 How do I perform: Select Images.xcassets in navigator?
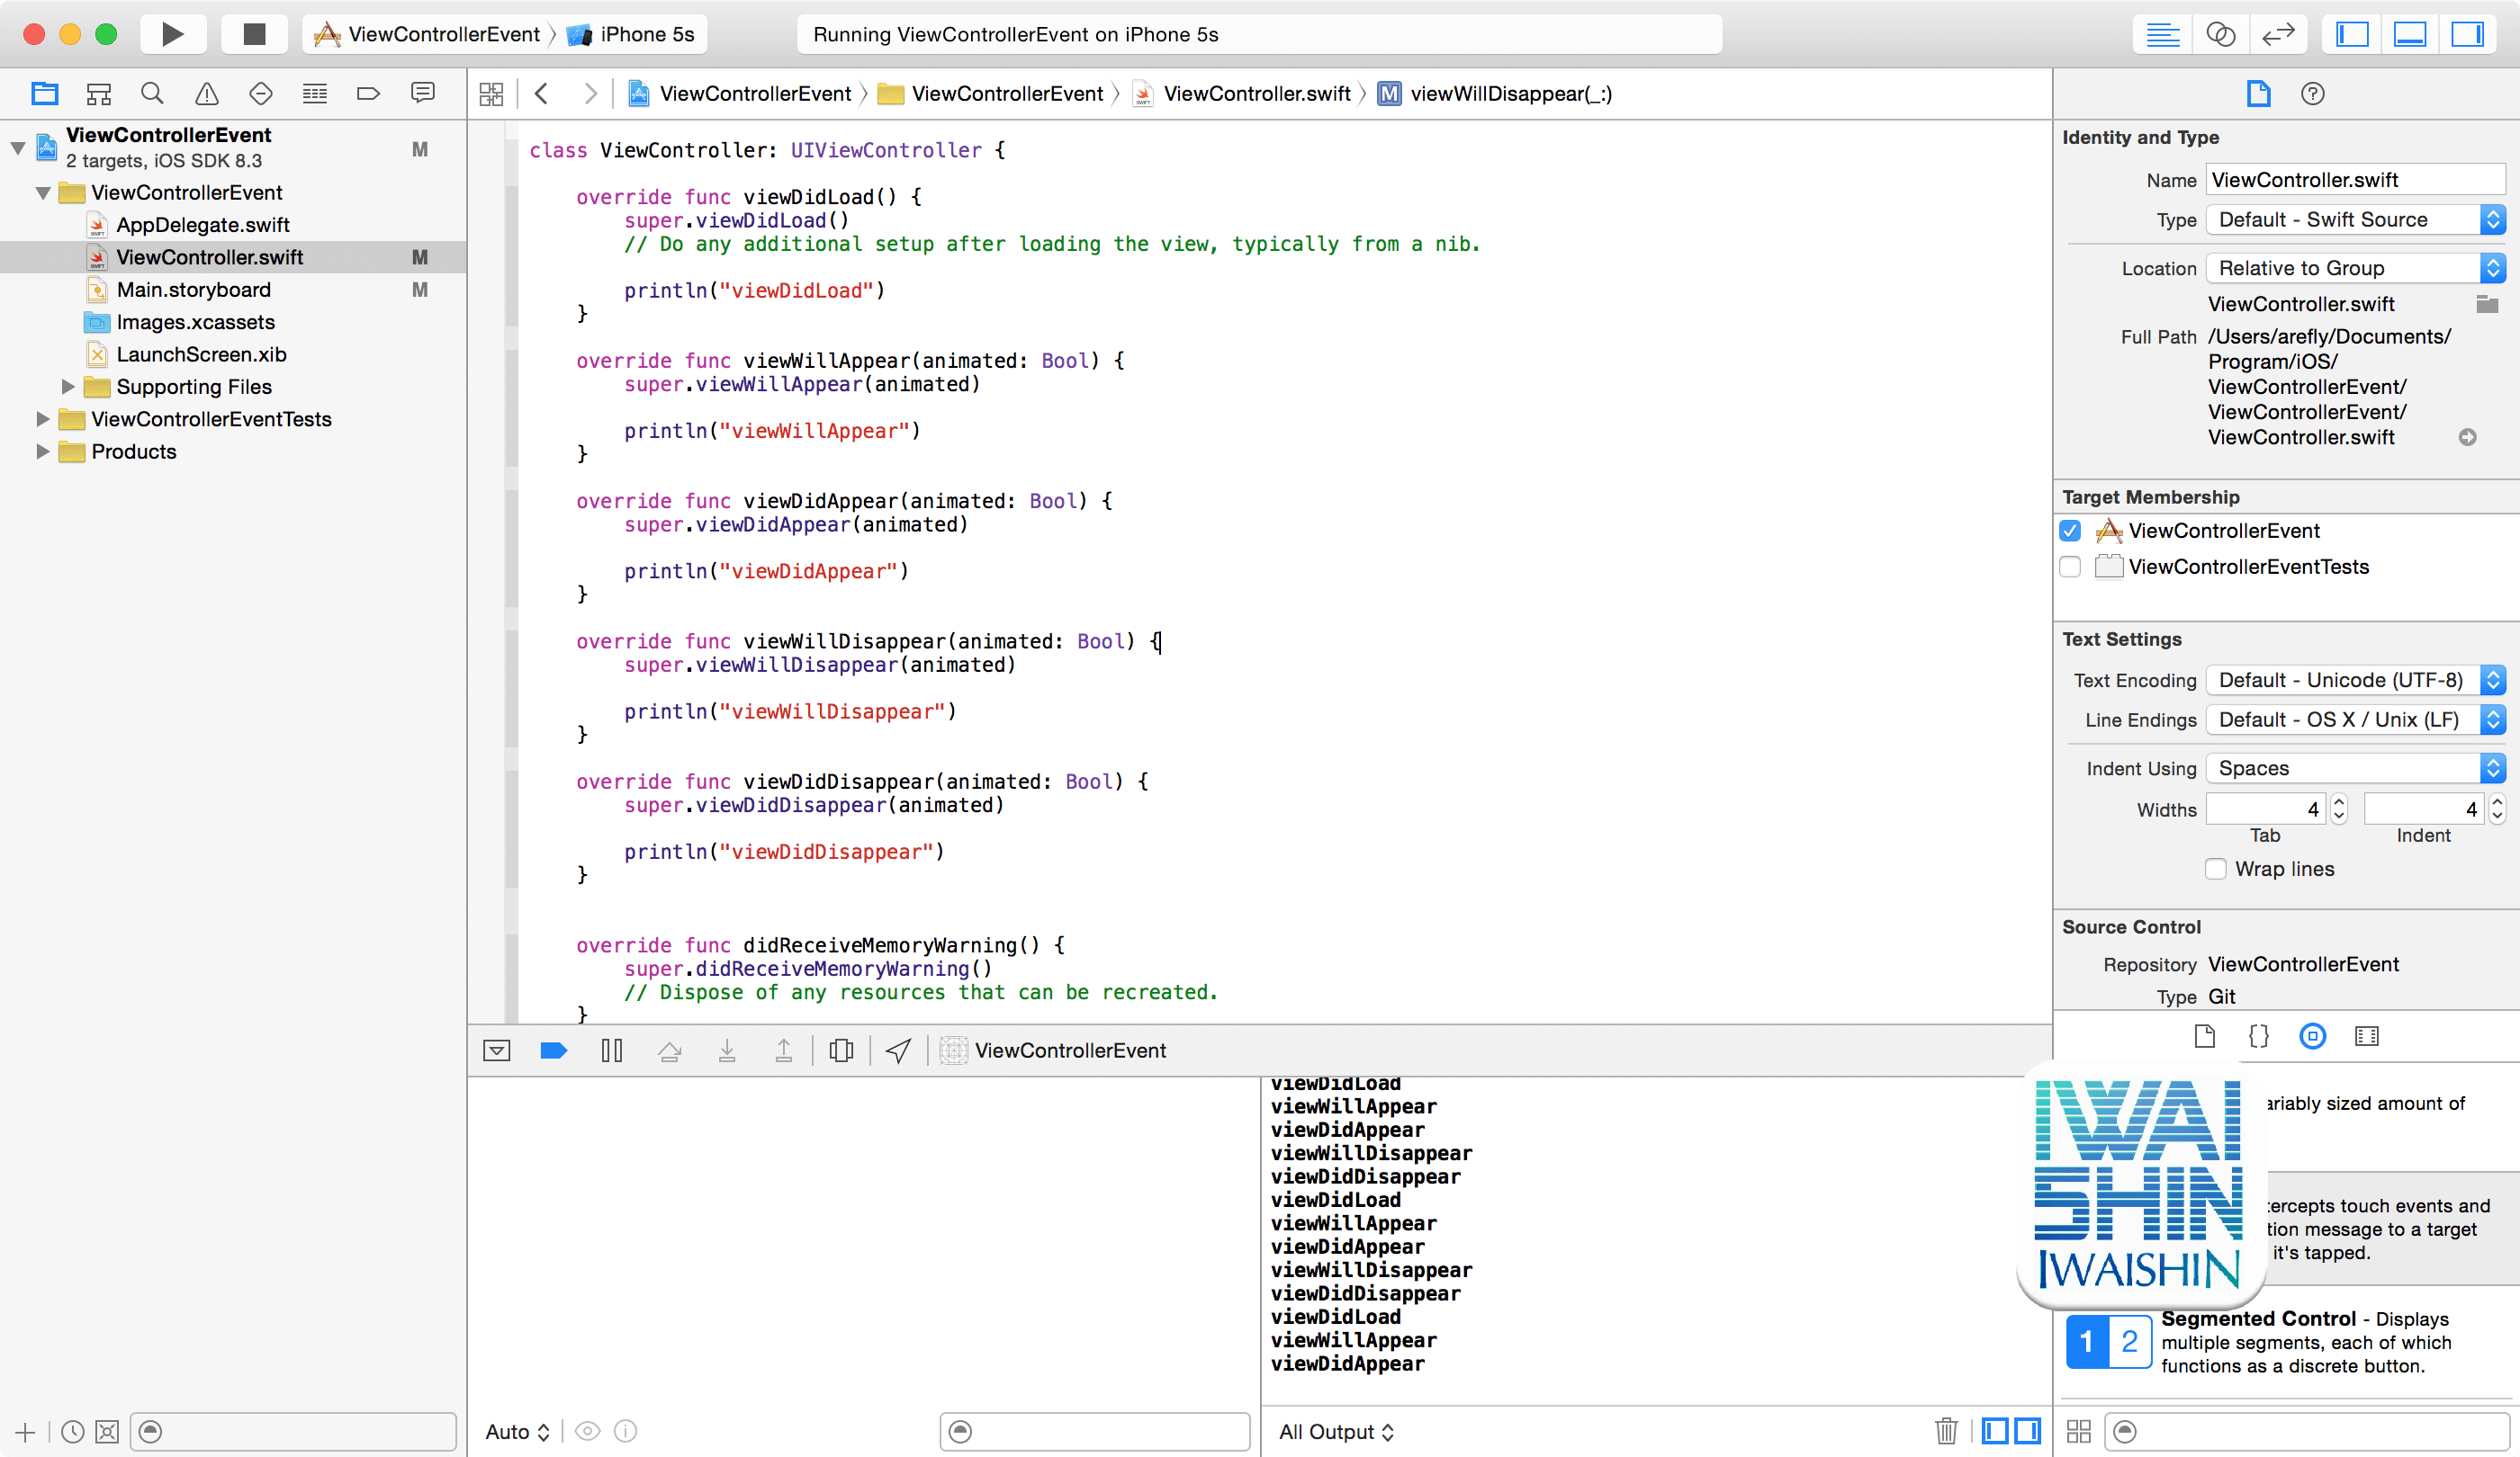195,322
